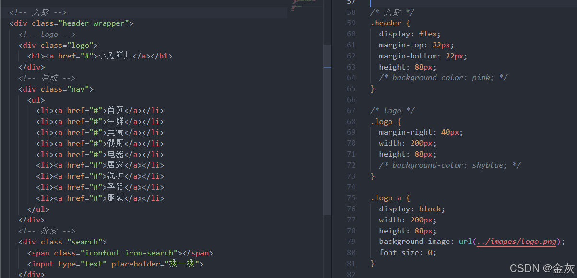
Task: Click the '.header {' selector line
Action: tap(389, 23)
